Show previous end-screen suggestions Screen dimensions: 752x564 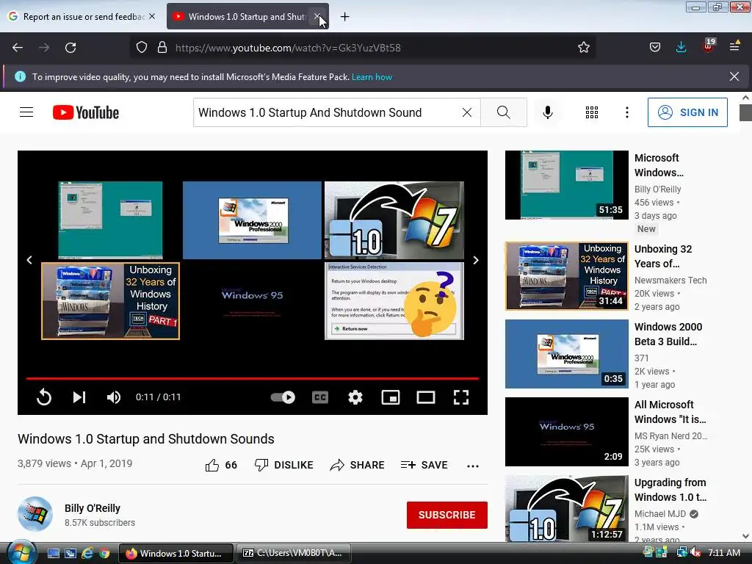[x=29, y=260]
